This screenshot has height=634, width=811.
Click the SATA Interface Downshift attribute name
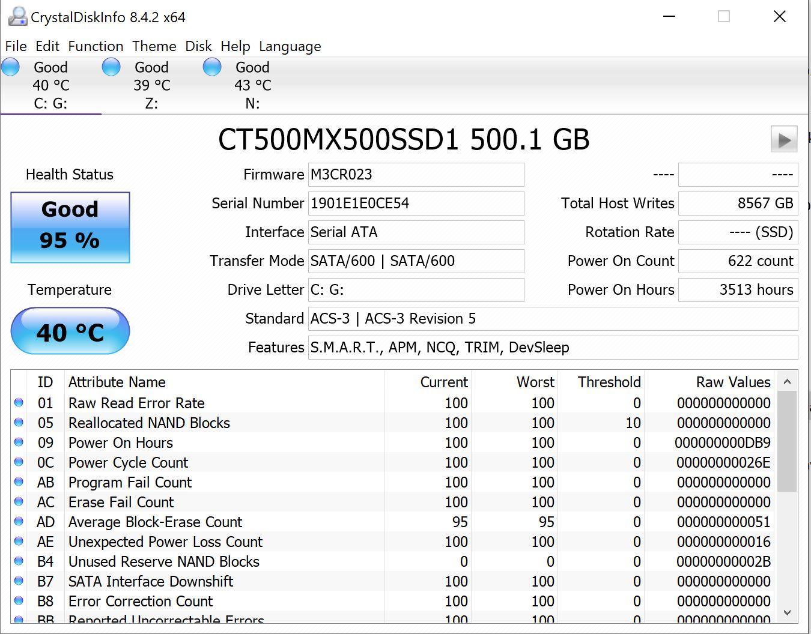tap(151, 582)
